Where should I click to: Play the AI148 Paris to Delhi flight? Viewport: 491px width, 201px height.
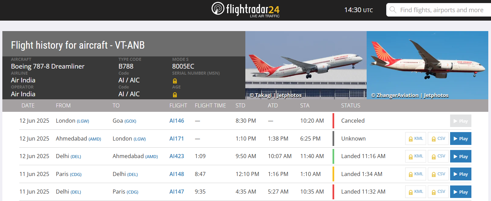(x=461, y=174)
